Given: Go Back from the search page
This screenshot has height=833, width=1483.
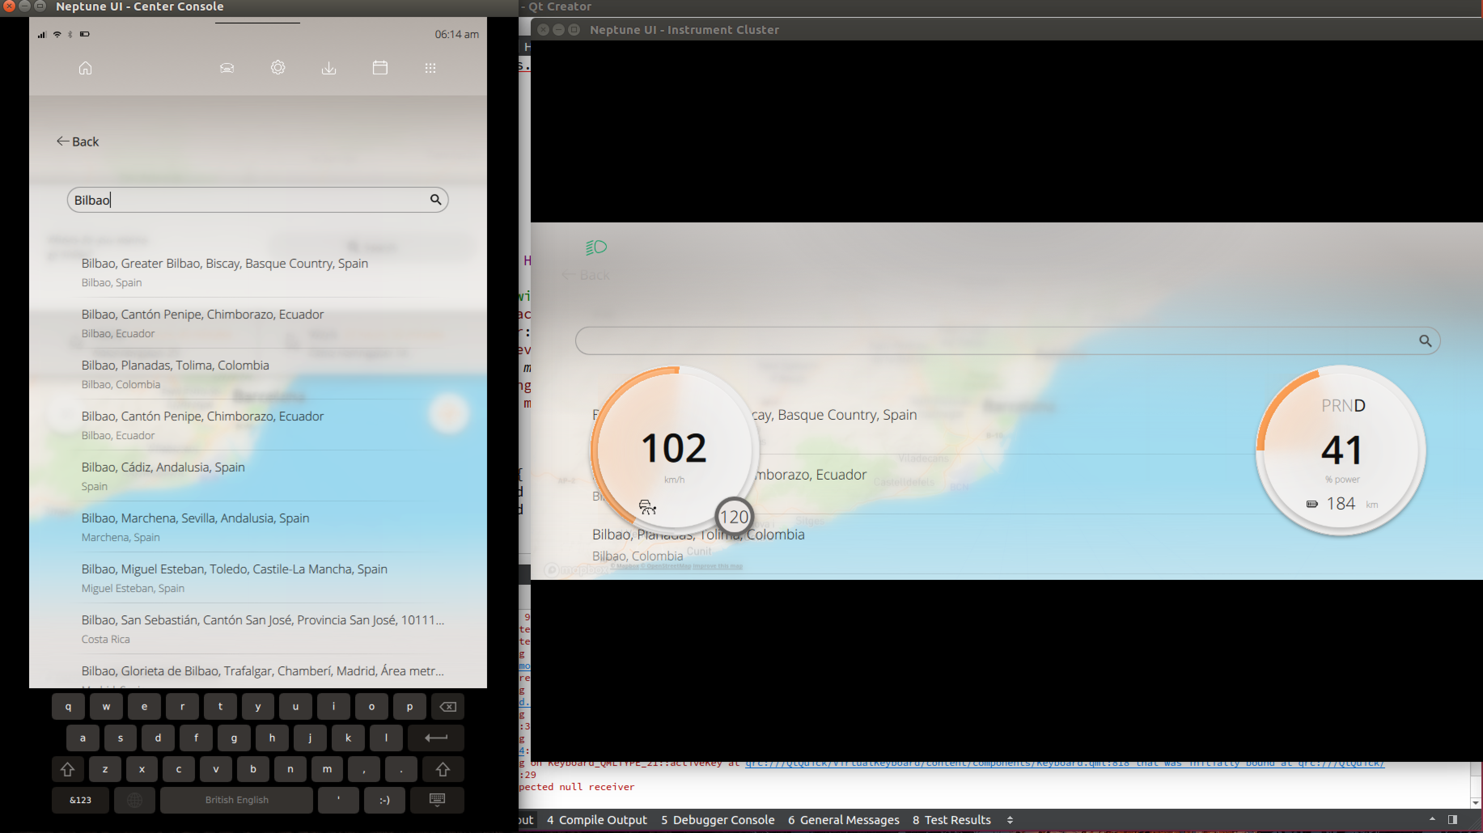Looking at the screenshot, I should coord(78,142).
